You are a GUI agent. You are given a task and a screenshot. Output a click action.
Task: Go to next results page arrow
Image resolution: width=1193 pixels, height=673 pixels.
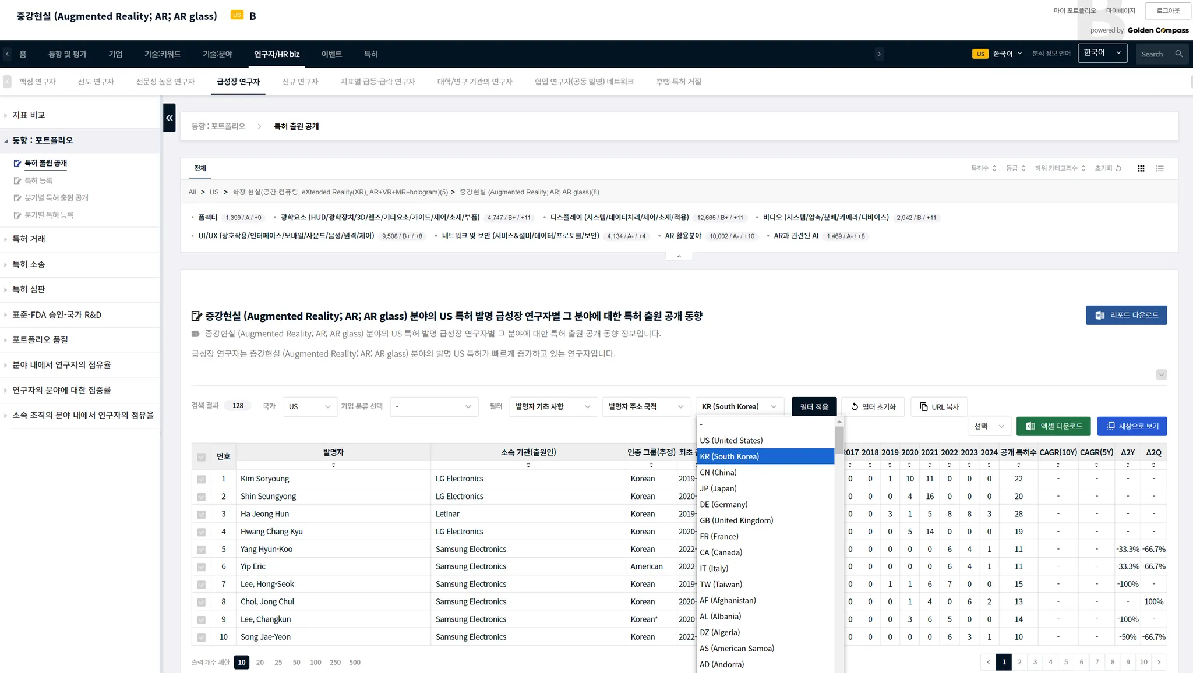[x=1159, y=662]
